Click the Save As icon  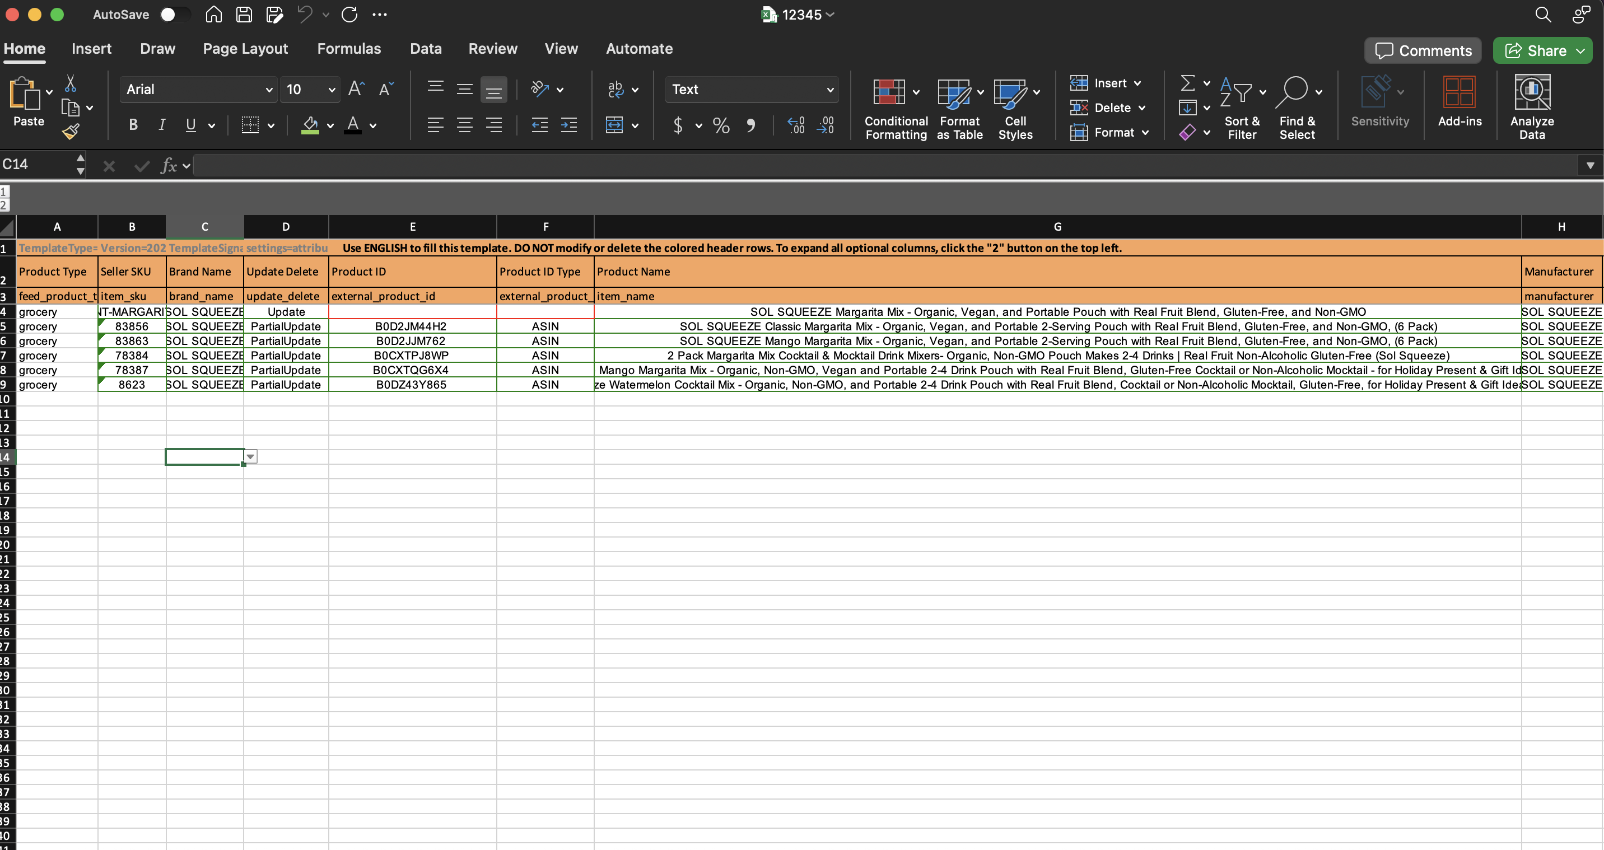(274, 15)
